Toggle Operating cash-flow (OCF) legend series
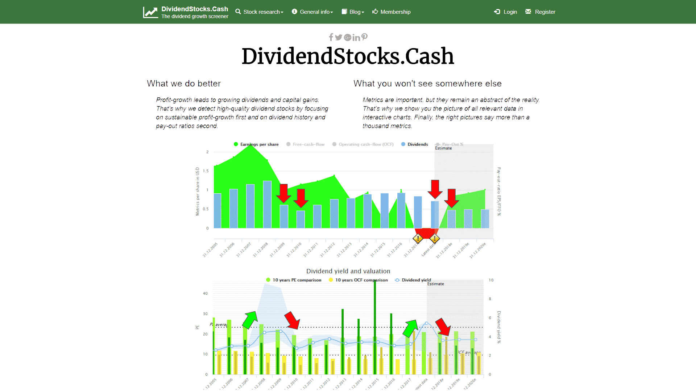 363,144
